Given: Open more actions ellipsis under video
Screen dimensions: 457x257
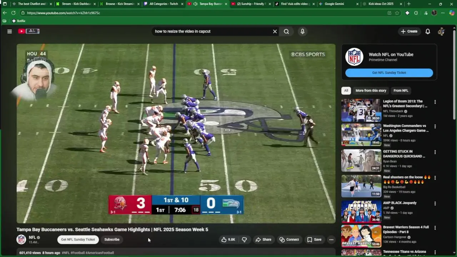Looking at the screenshot, I should click(331, 240).
